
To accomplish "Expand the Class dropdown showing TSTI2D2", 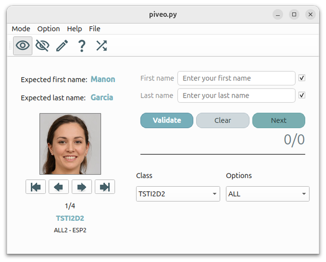I will coord(178,194).
